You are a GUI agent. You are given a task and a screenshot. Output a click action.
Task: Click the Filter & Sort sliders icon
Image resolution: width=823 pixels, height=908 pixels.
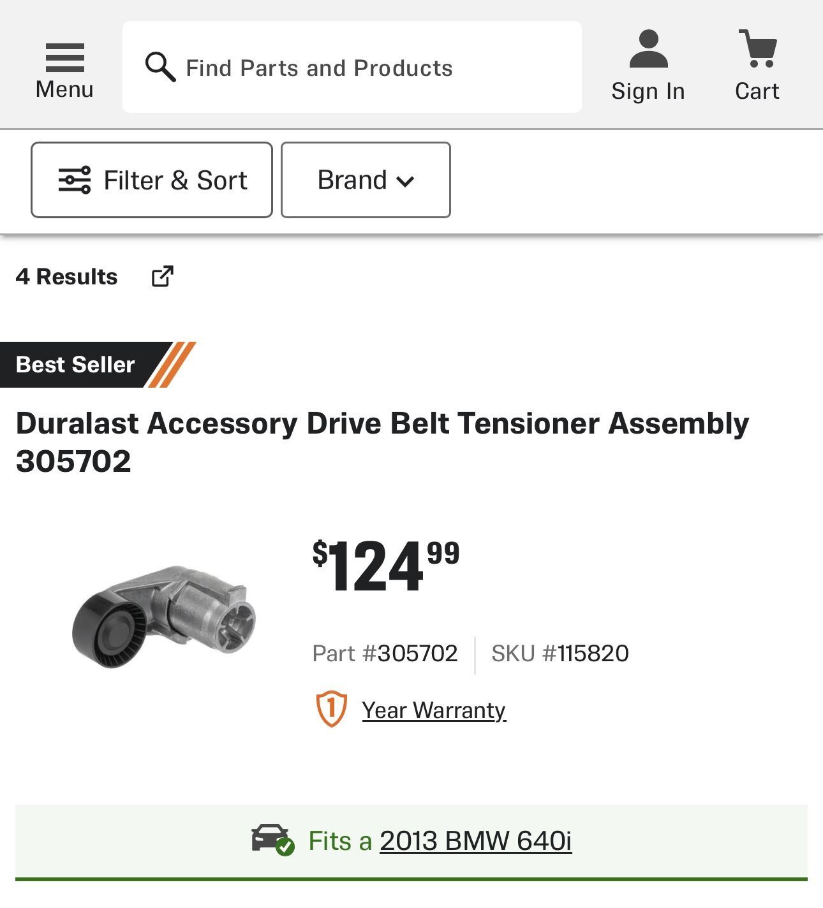point(75,180)
